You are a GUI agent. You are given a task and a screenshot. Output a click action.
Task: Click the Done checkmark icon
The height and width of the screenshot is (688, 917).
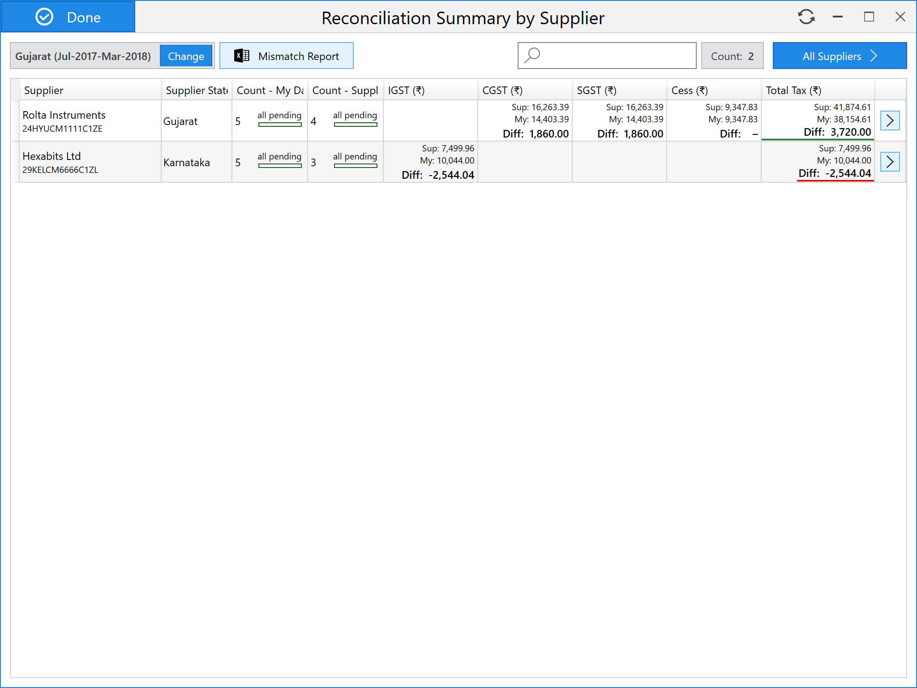(44, 17)
